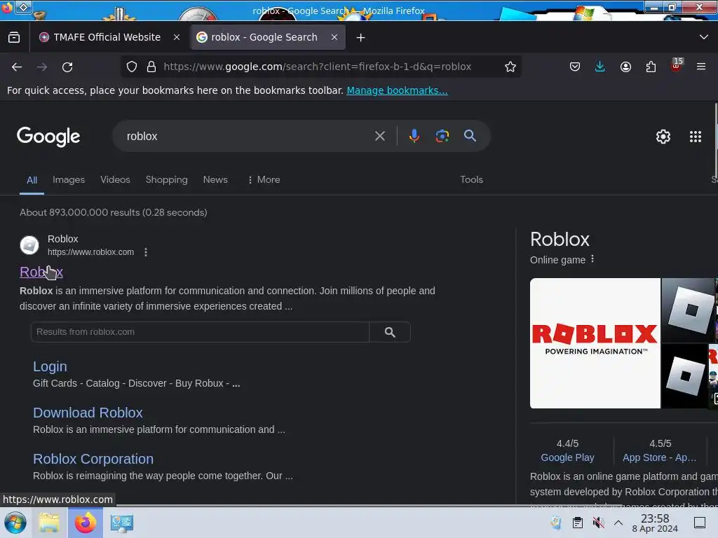Switch to Images results
The height and width of the screenshot is (538, 718).
coord(69,180)
